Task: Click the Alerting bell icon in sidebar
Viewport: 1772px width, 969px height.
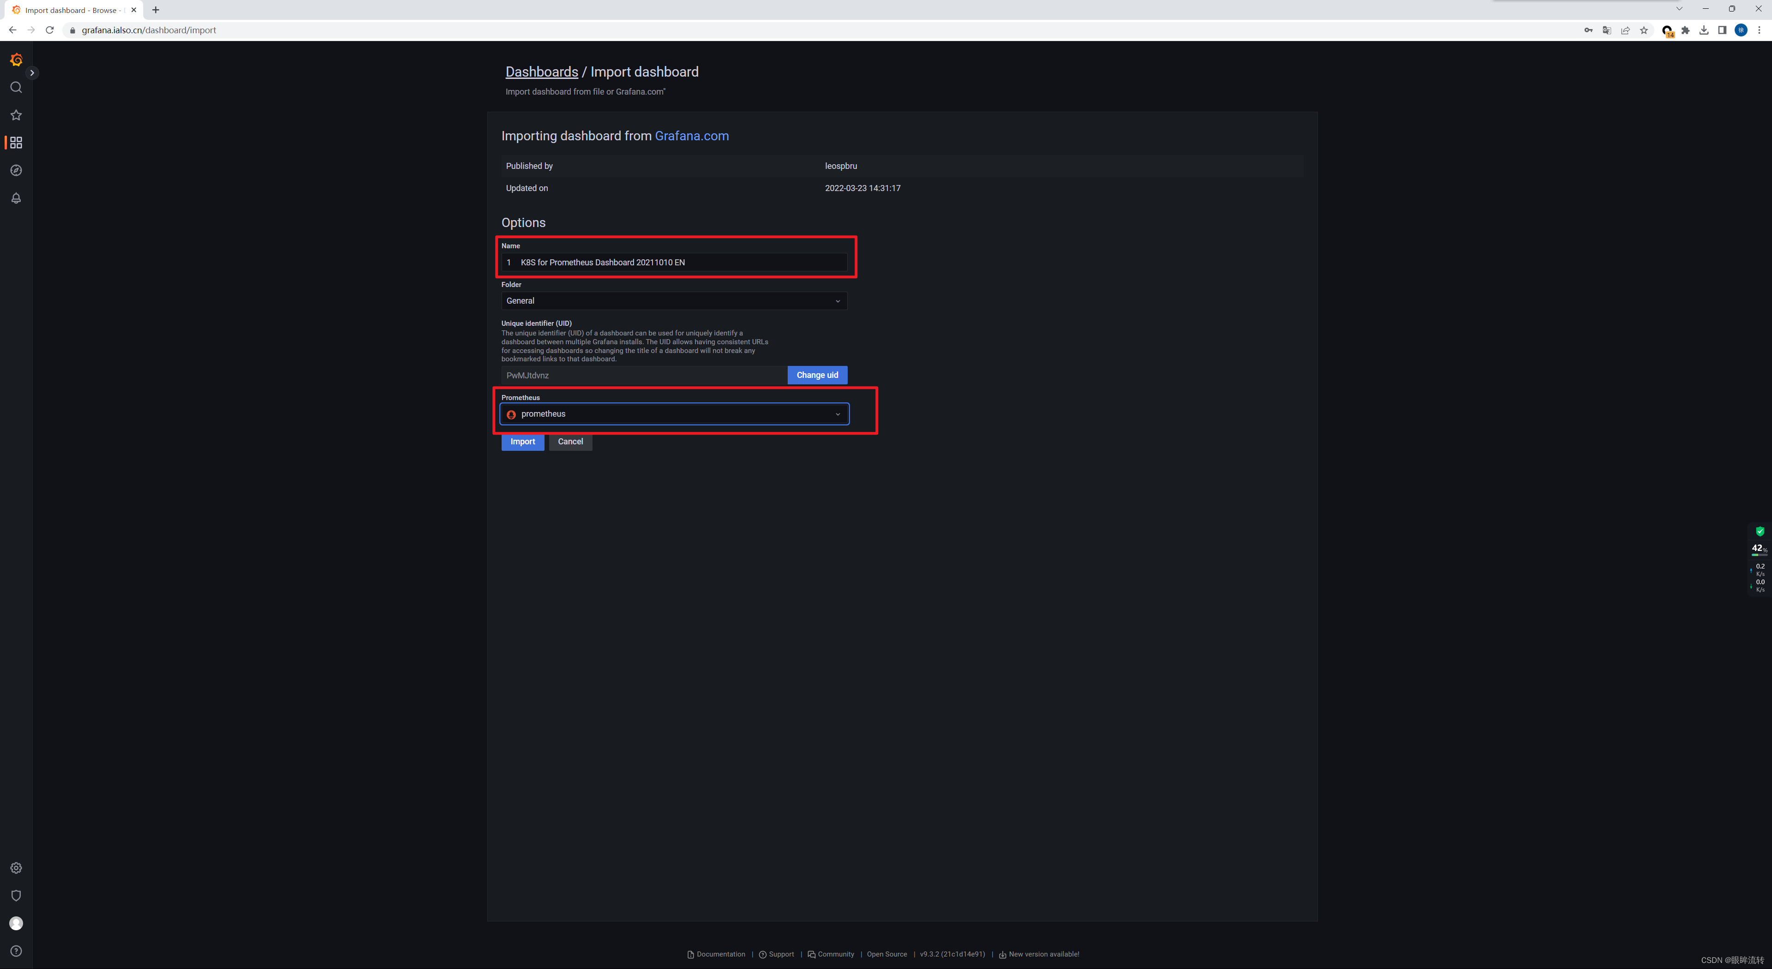Action: click(16, 198)
